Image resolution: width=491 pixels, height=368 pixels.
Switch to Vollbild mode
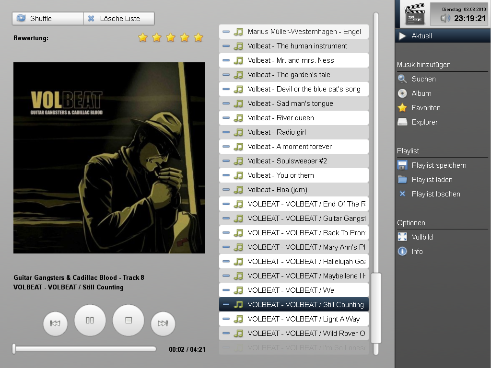pos(443,237)
